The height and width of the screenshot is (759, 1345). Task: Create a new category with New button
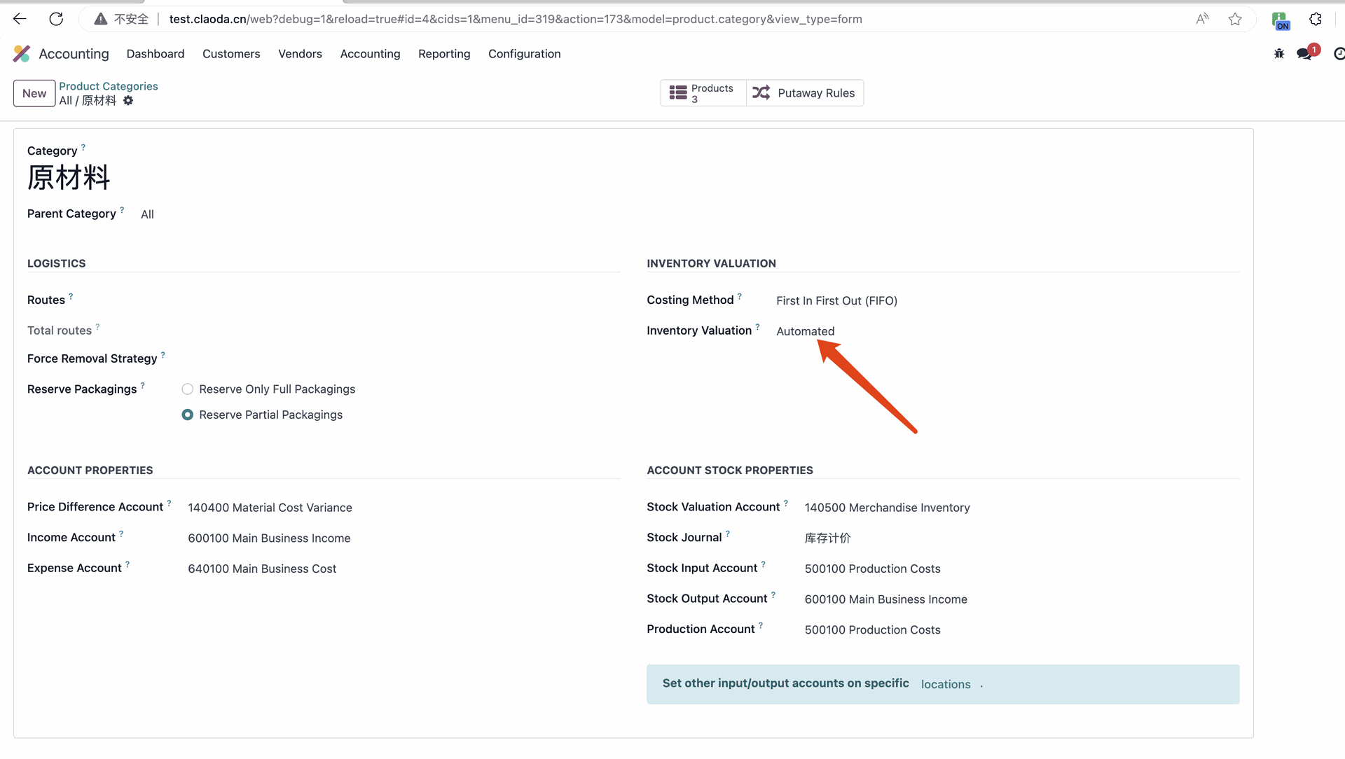tap(34, 94)
